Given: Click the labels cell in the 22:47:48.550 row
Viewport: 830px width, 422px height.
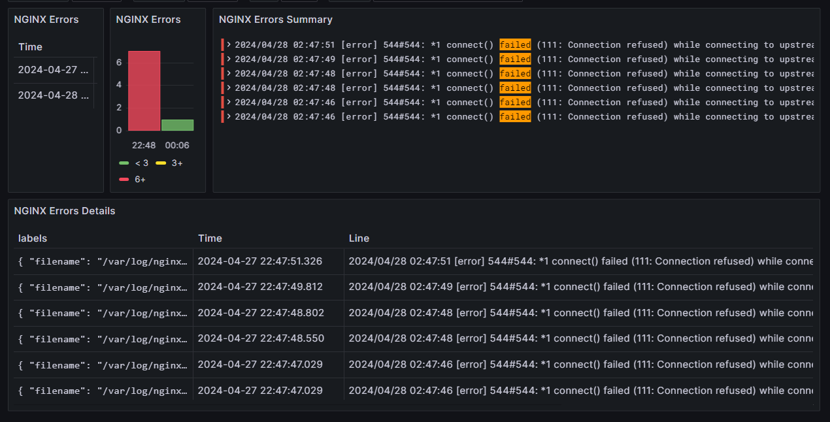Looking at the screenshot, I should (103, 339).
